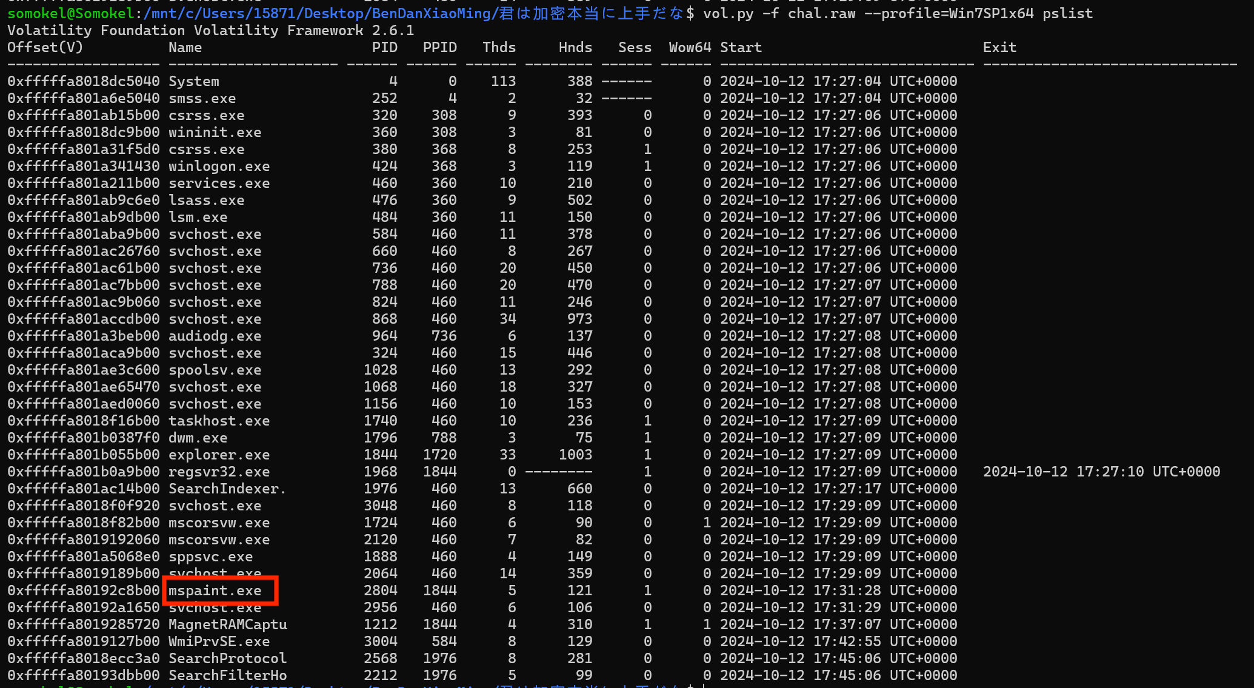
Task: Click the 'audiodg.exe' process name
Action: (215, 336)
